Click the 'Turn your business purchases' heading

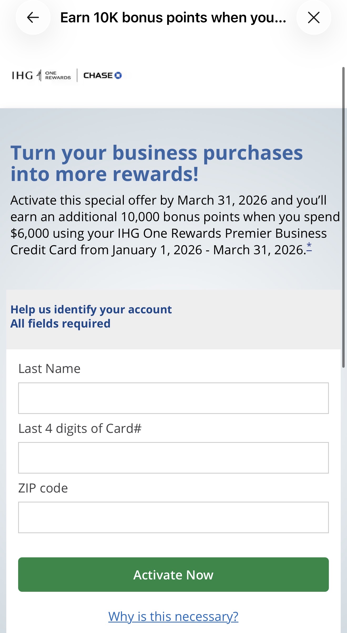[157, 163]
